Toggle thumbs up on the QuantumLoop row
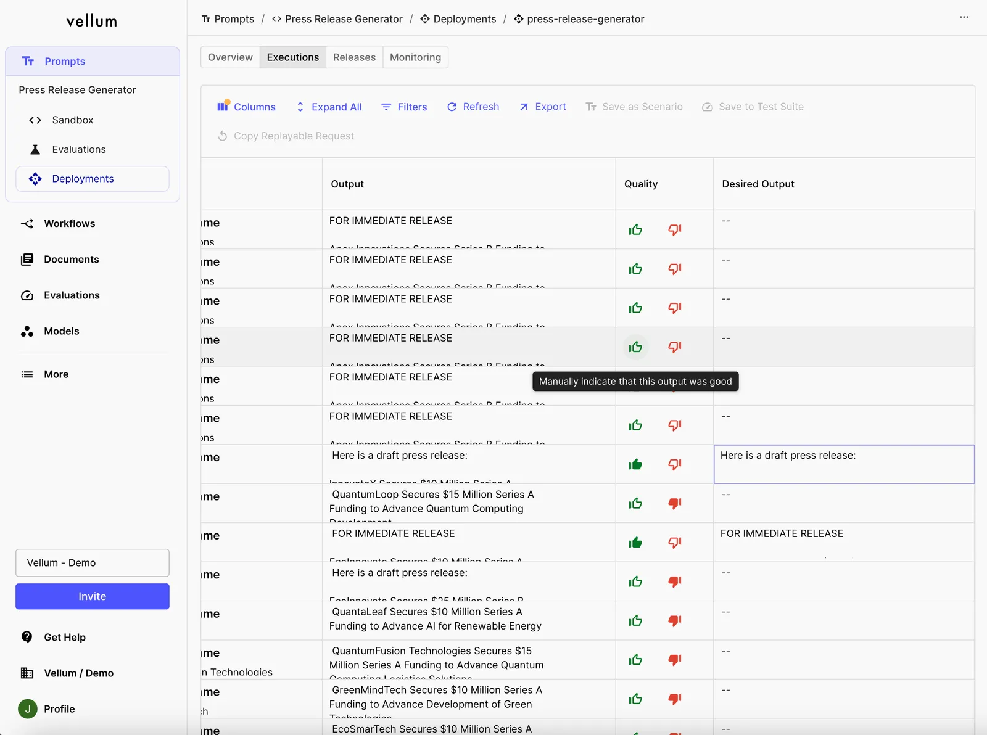Viewport: 987px width, 735px height. point(635,503)
